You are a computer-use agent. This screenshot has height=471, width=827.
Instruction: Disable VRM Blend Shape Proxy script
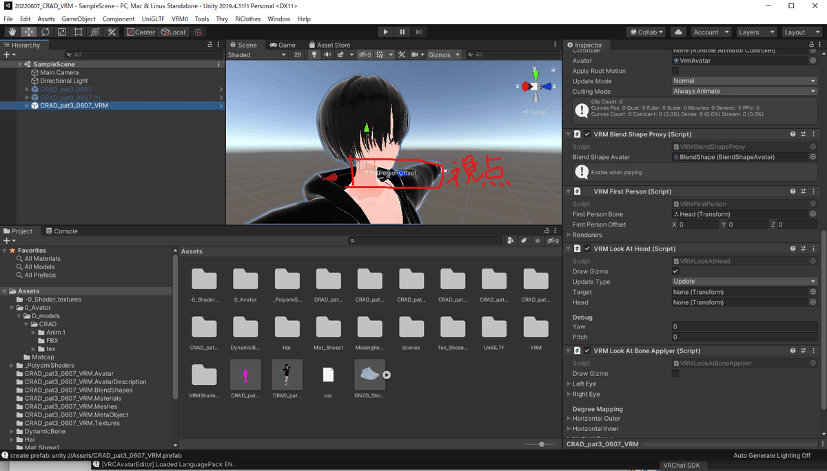(x=587, y=134)
